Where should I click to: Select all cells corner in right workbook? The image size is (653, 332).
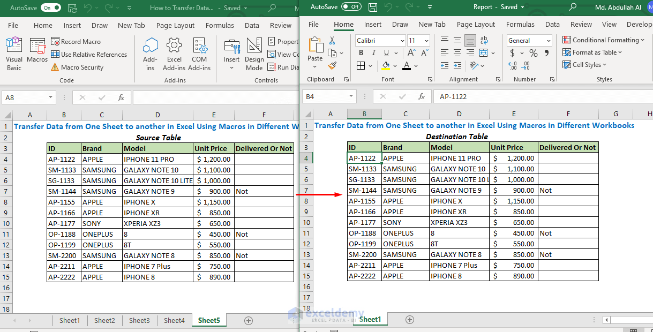[306, 114]
